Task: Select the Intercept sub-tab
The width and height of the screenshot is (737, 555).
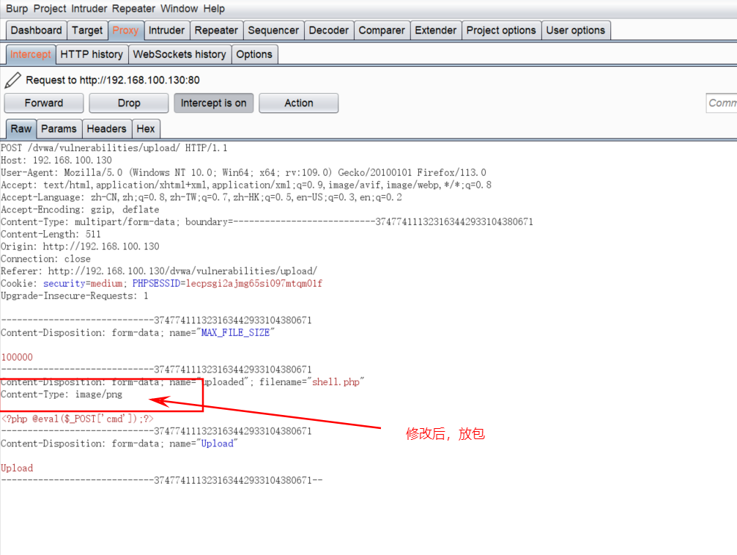Action: click(31, 54)
